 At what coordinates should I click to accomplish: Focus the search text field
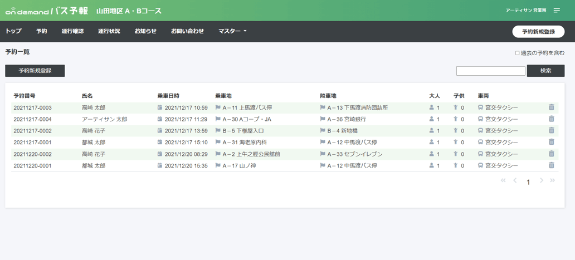[491, 71]
